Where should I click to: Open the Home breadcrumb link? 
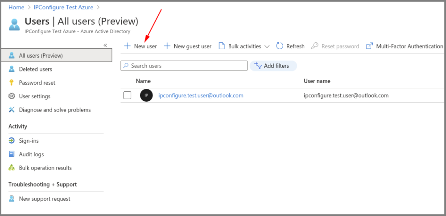[x=16, y=8]
